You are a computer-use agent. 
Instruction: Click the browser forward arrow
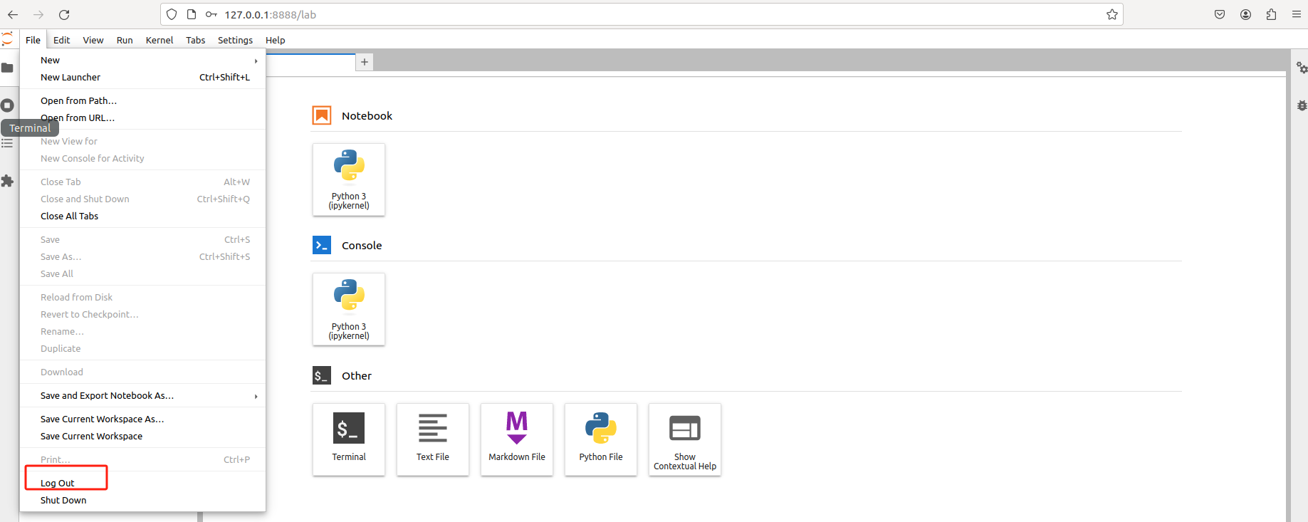pyautogui.click(x=38, y=14)
